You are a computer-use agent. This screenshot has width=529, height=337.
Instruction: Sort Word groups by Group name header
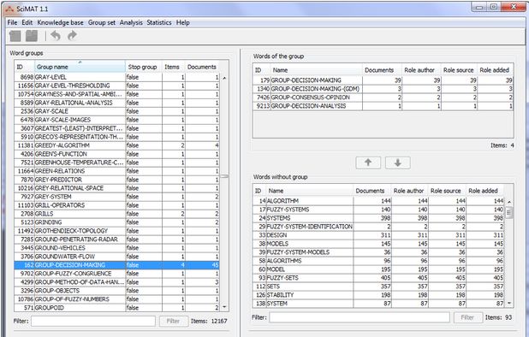pyautogui.click(x=80, y=67)
